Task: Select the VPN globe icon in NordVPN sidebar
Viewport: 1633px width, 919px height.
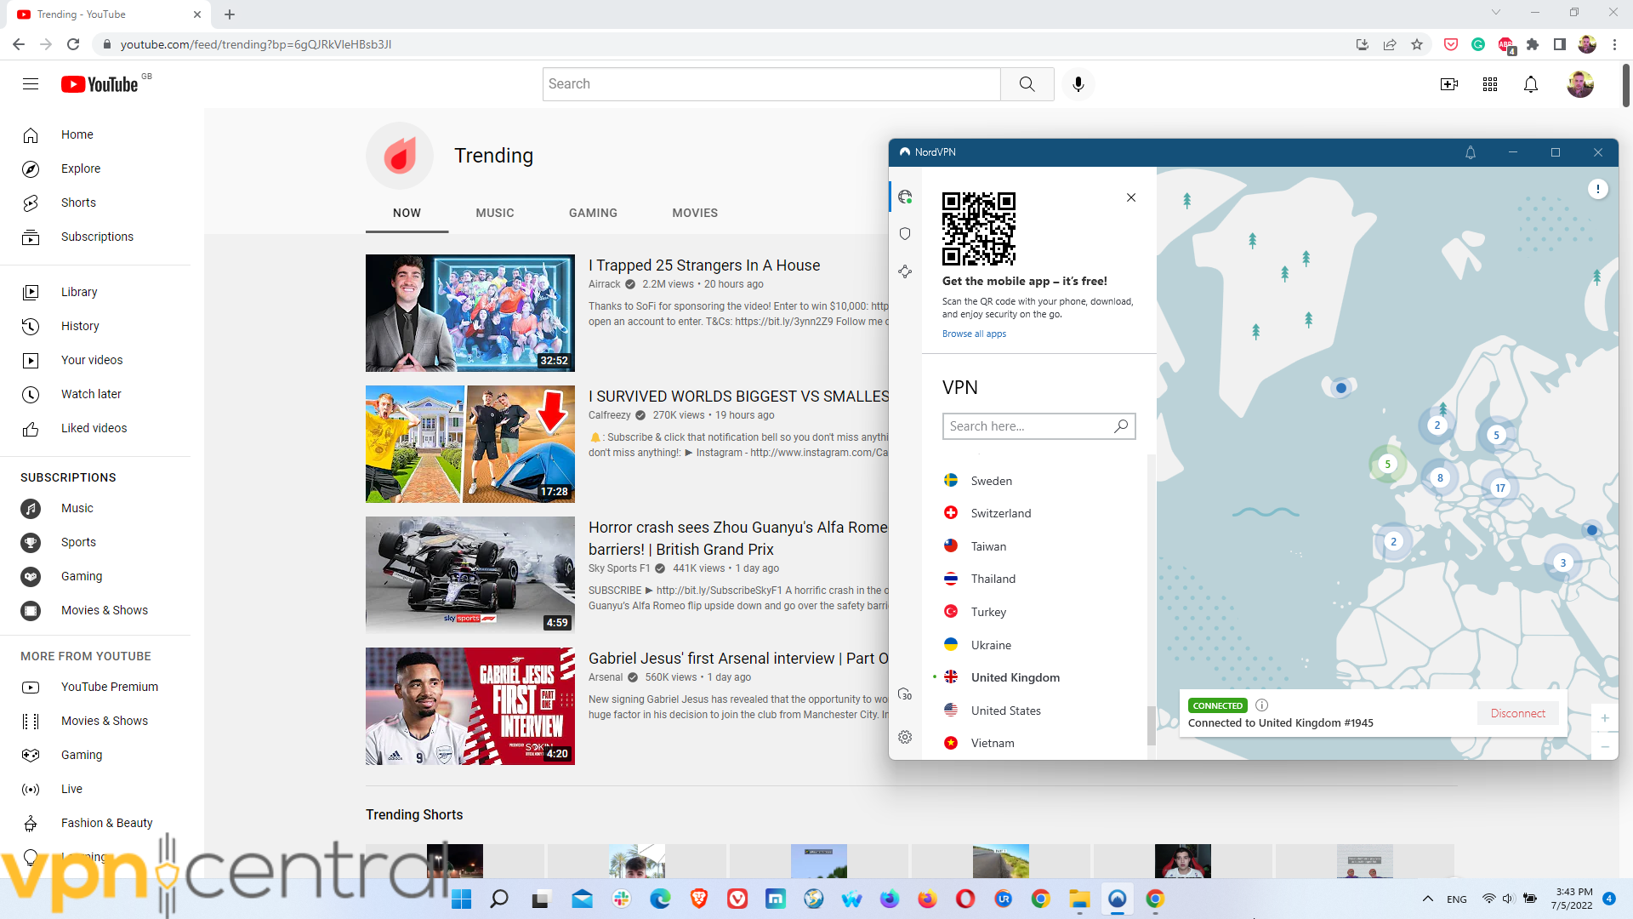Action: [905, 196]
